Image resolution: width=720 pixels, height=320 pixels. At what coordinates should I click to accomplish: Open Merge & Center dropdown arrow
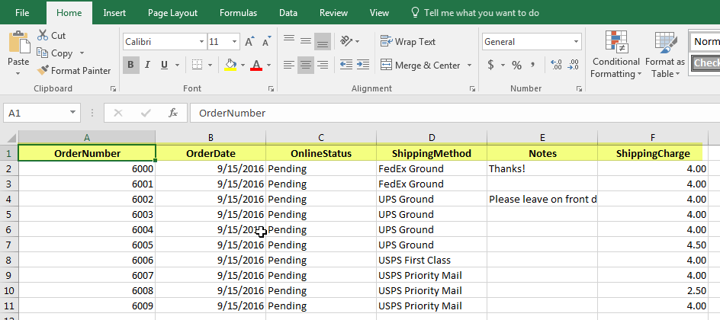click(x=469, y=65)
